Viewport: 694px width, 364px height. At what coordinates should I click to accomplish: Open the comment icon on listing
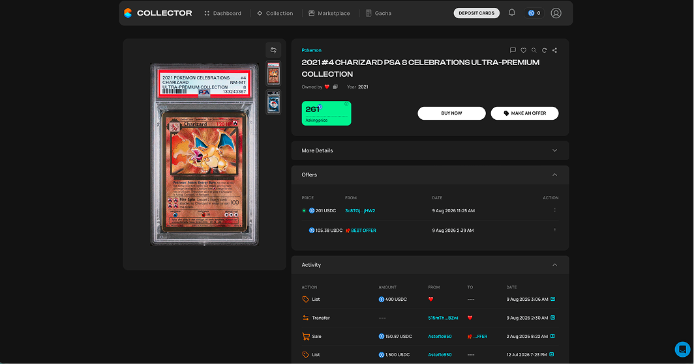coord(513,50)
